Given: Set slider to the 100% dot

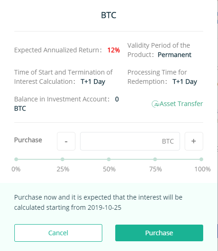Looking at the screenshot, I should pos(201,159).
